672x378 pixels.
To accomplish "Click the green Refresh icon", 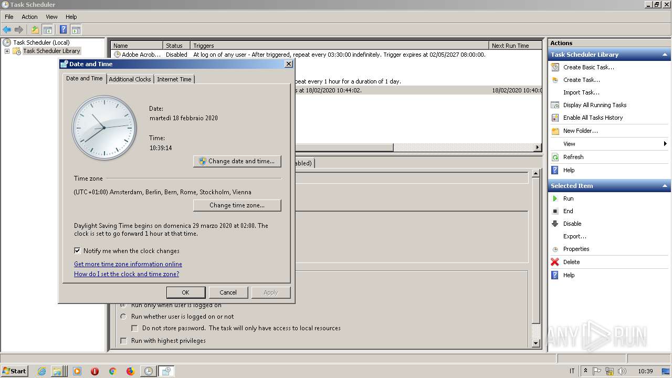I will pyautogui.click(x=555, y=157).
